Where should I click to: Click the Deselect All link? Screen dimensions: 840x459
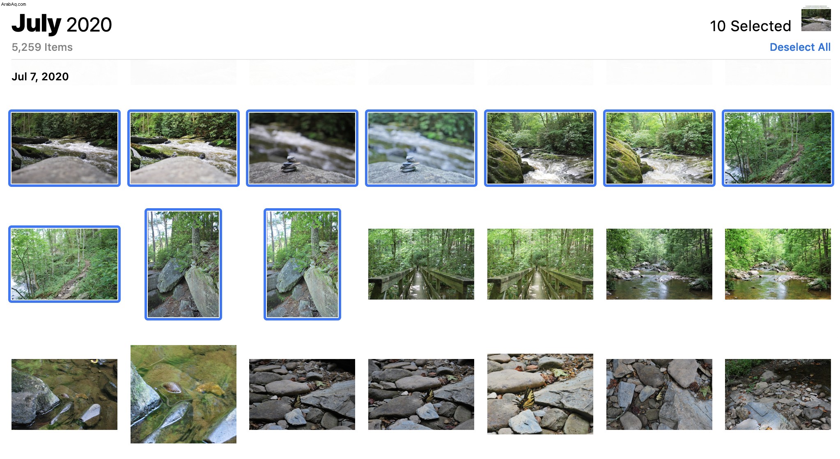(800, 47)
